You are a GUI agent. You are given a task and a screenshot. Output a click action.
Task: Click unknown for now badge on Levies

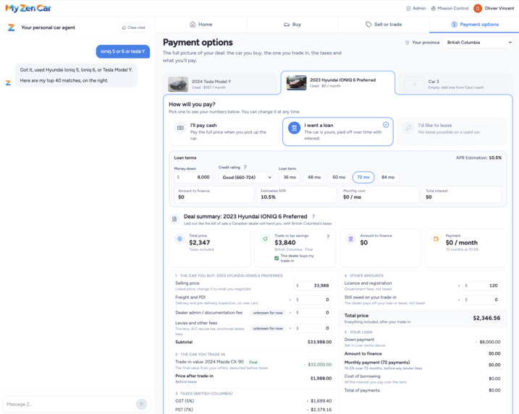click(x=268, y=329)
